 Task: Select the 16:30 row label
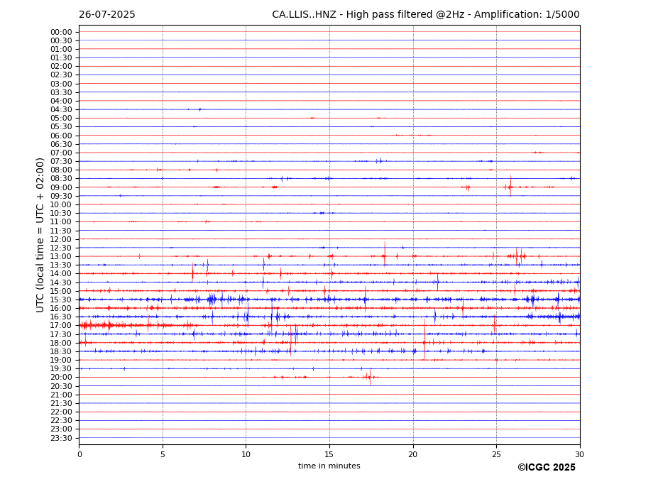point(61,317)
